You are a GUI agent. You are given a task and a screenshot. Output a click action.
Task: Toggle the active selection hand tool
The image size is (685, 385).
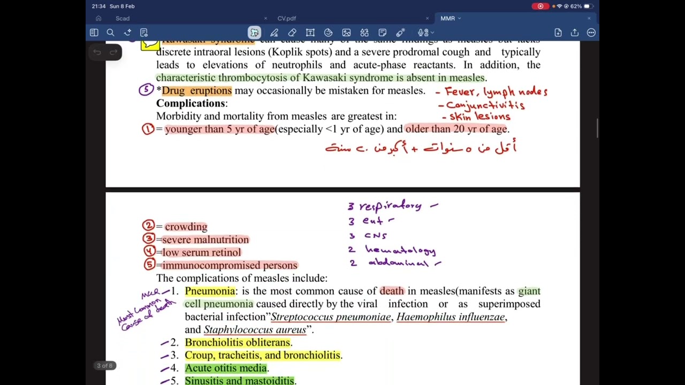pyautogui.click(x=254, y=33)
